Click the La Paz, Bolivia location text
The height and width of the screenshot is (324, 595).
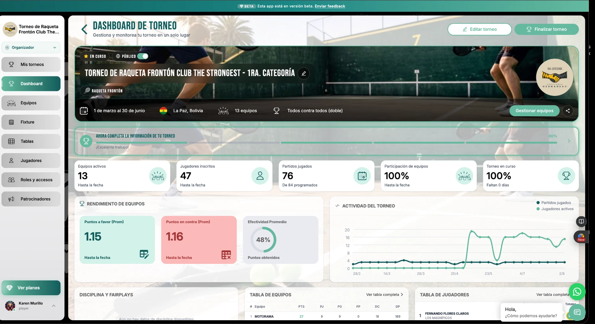(188, 111)
